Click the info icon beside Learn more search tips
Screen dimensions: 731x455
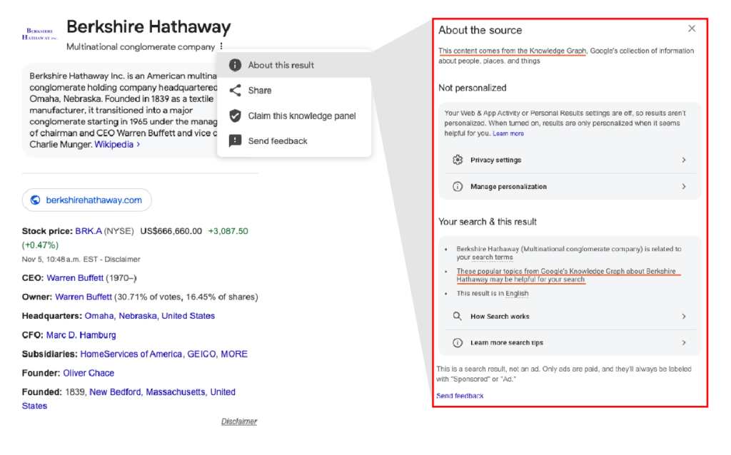coord(458,343)
